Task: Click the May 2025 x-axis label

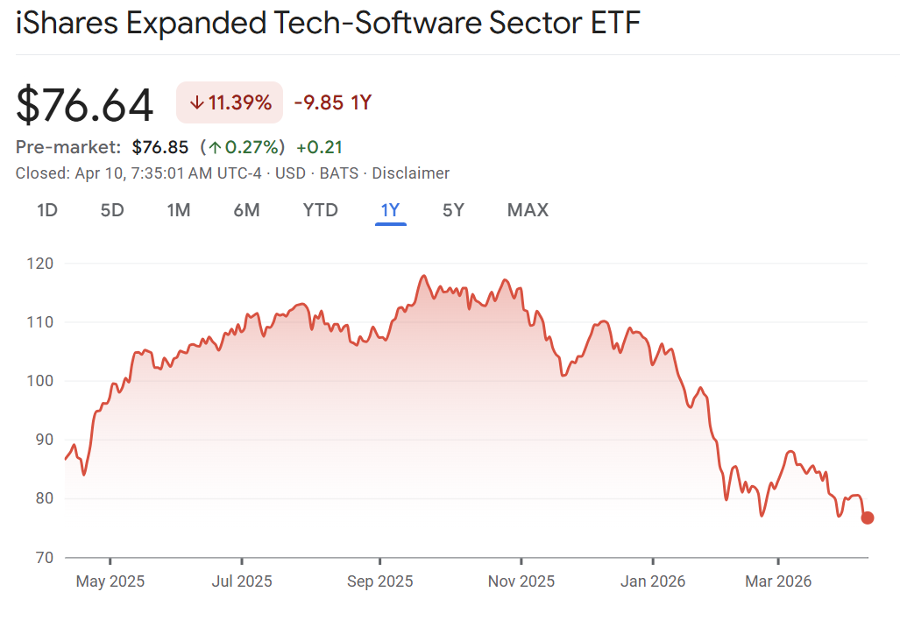Action: [x=110, y=581]
